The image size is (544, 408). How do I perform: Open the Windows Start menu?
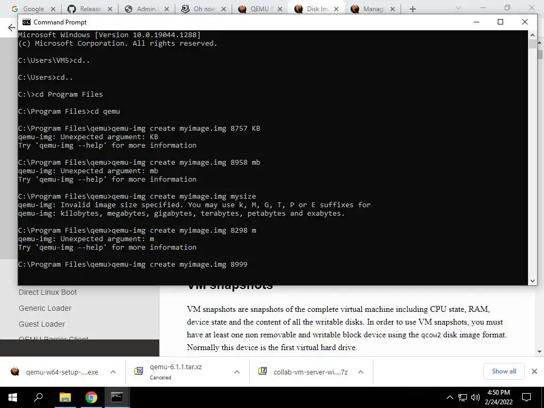click(x=13, y=397)
